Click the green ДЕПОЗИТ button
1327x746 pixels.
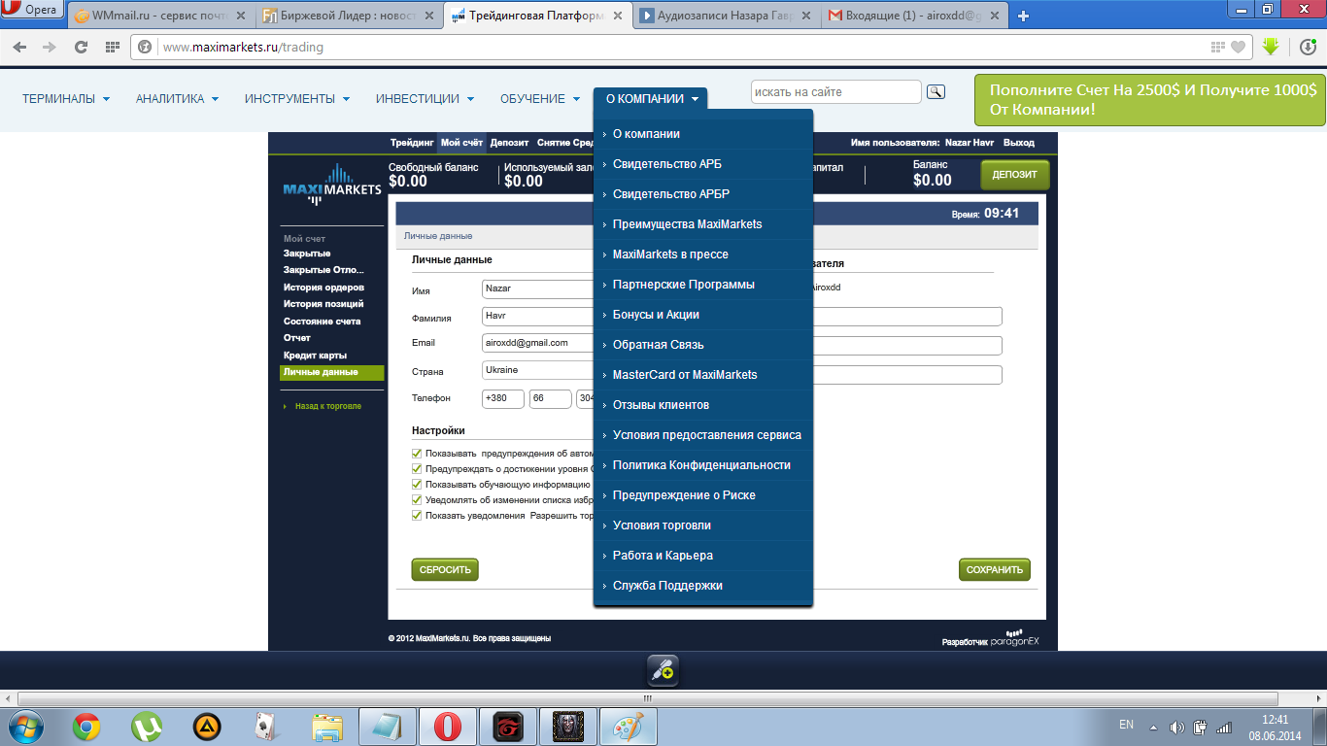tap(1015, 175)
